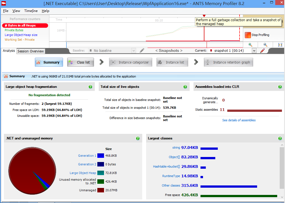Image resolution: width=285 pixels, height=203 pixels.
Task: Open the Instance categorizer view
Action: (x=131, y=62)
